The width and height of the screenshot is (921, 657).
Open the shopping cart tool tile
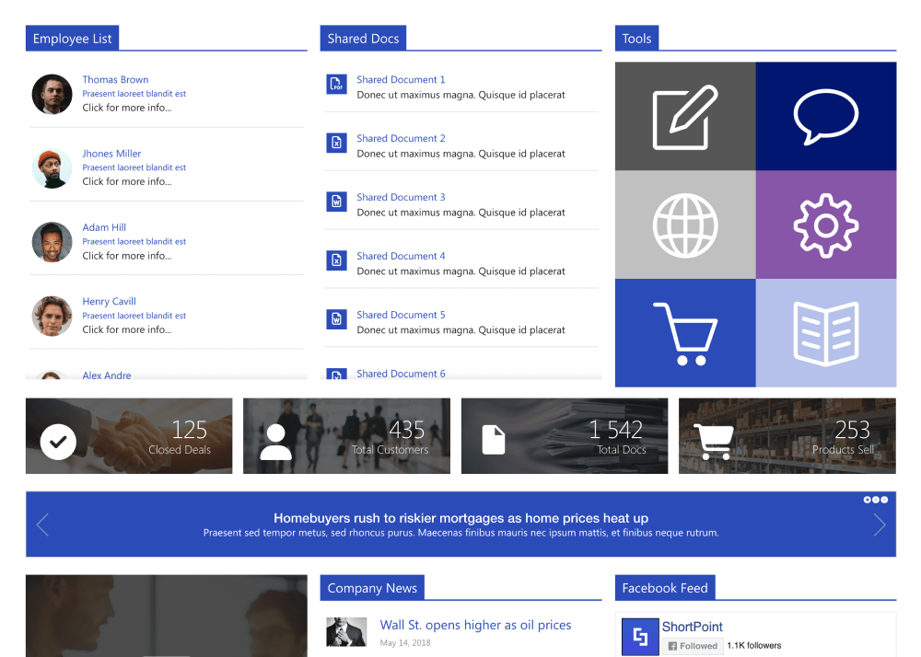coord(685,332)
